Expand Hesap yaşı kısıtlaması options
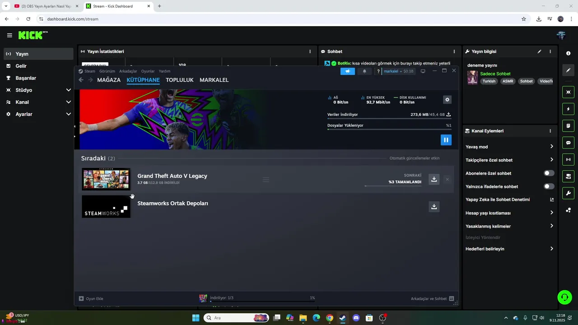Image resolution: width=578 pixels, height=325 pixels. pyautogui.click(x=551, y=213)
